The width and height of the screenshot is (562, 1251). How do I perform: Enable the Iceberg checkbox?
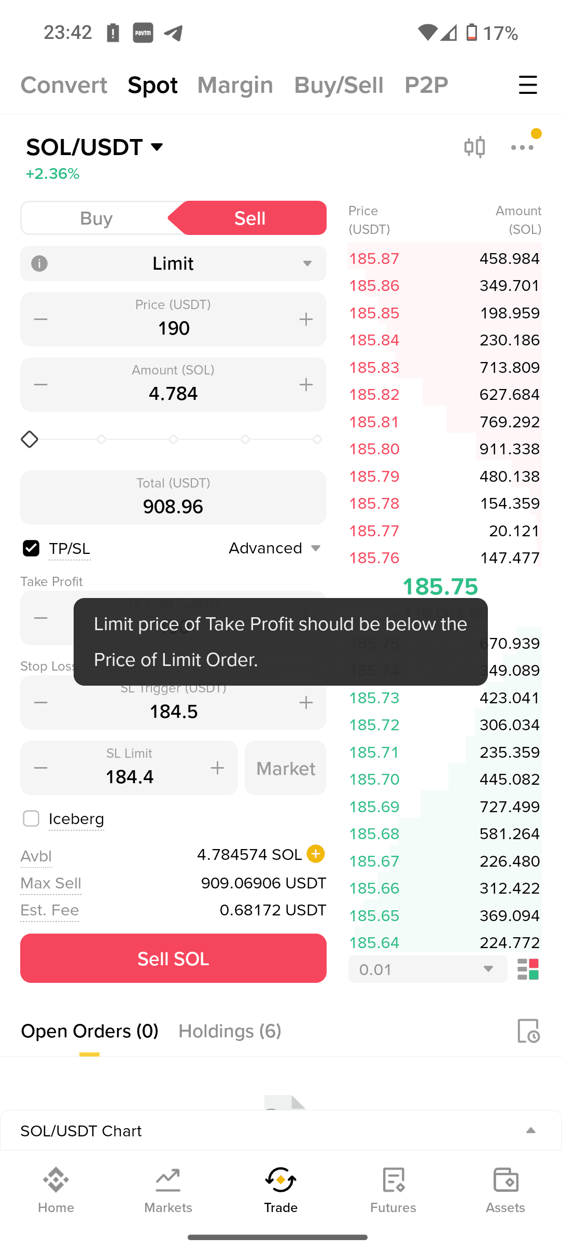click(x=31, y=818)
